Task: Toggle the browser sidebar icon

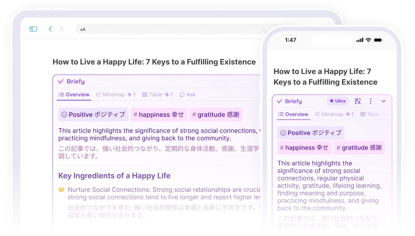Action: click(33, 29)
